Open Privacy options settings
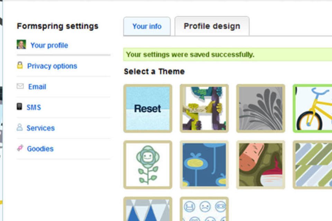 [x=52, y=66]
